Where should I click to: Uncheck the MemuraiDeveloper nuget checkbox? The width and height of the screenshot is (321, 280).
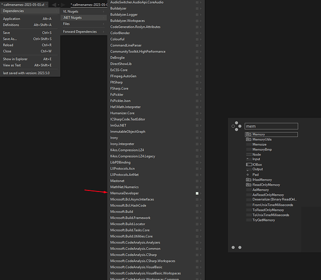[197, 194]
